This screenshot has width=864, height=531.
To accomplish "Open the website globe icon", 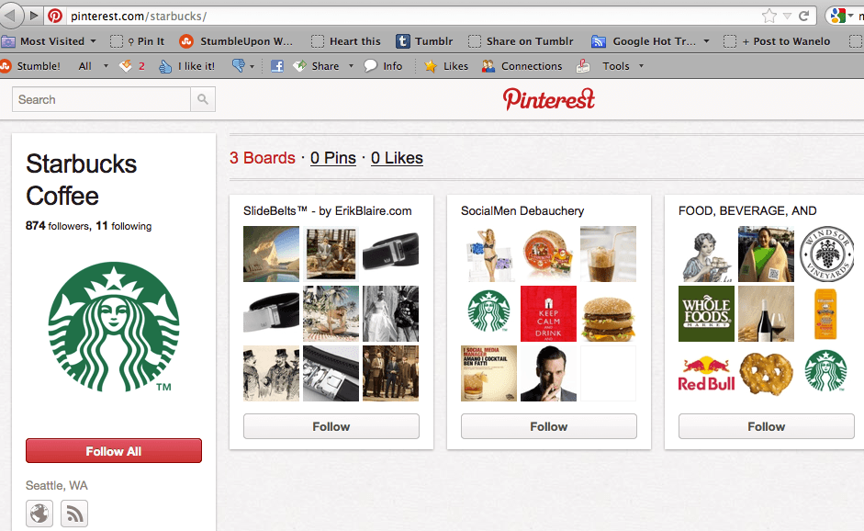I will (x=39, y=514).
